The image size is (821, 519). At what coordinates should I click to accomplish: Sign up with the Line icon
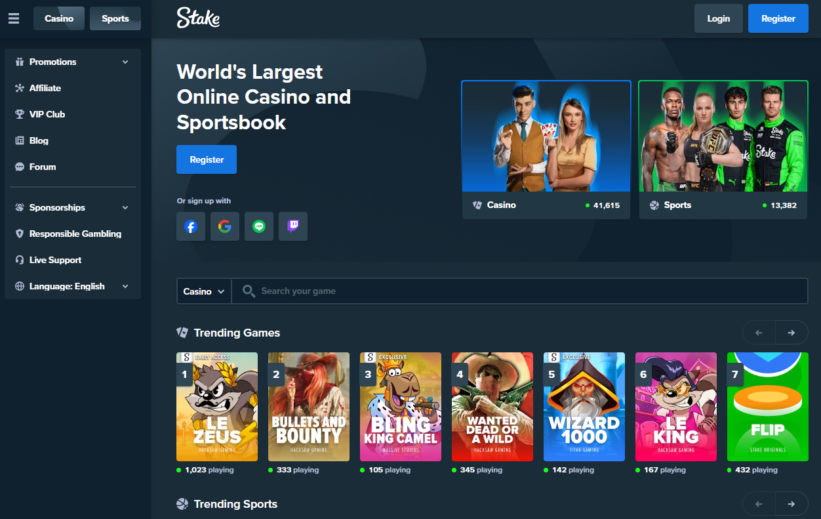click(259, 226)
